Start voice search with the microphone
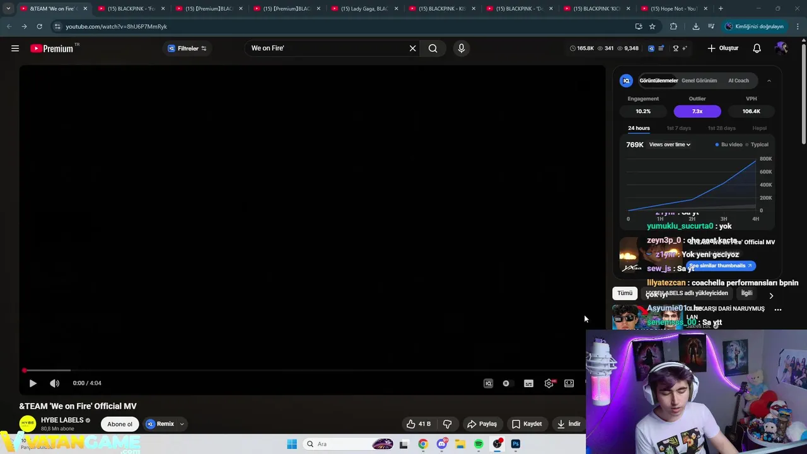Viewport: 807px width, 454px height. coord(462,49)
